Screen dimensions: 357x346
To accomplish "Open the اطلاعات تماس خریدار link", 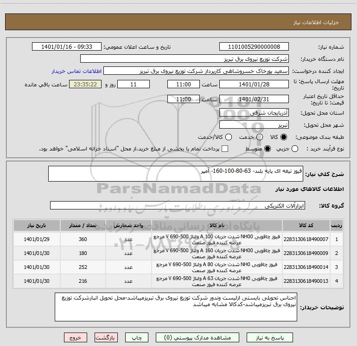I will pos(76,71).
